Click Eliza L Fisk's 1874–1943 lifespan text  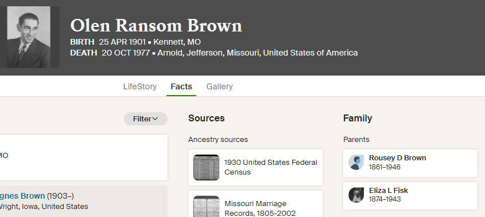point(385,199)
